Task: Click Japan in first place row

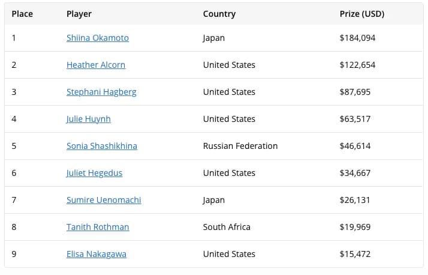Action: pyautogui.click(x=214, y=38)
